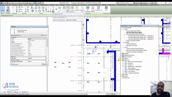The height and width of the screenshot is (97, 172).
Task: Click the Create Similar tool
Action: click(x=99, y=9)
